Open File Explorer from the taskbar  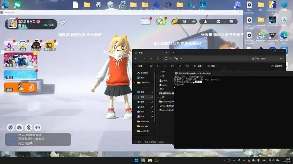[150, 160]
